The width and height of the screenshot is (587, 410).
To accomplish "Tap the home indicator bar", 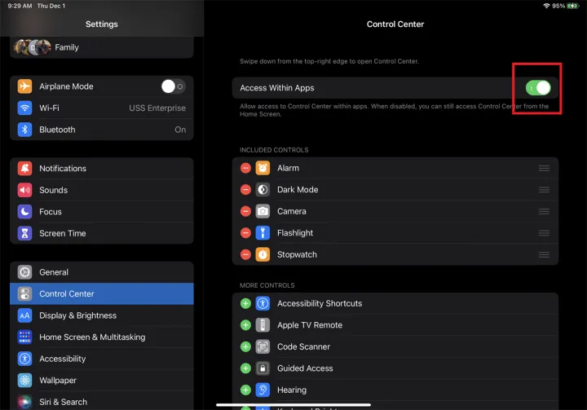I will (x=293, y=404).
